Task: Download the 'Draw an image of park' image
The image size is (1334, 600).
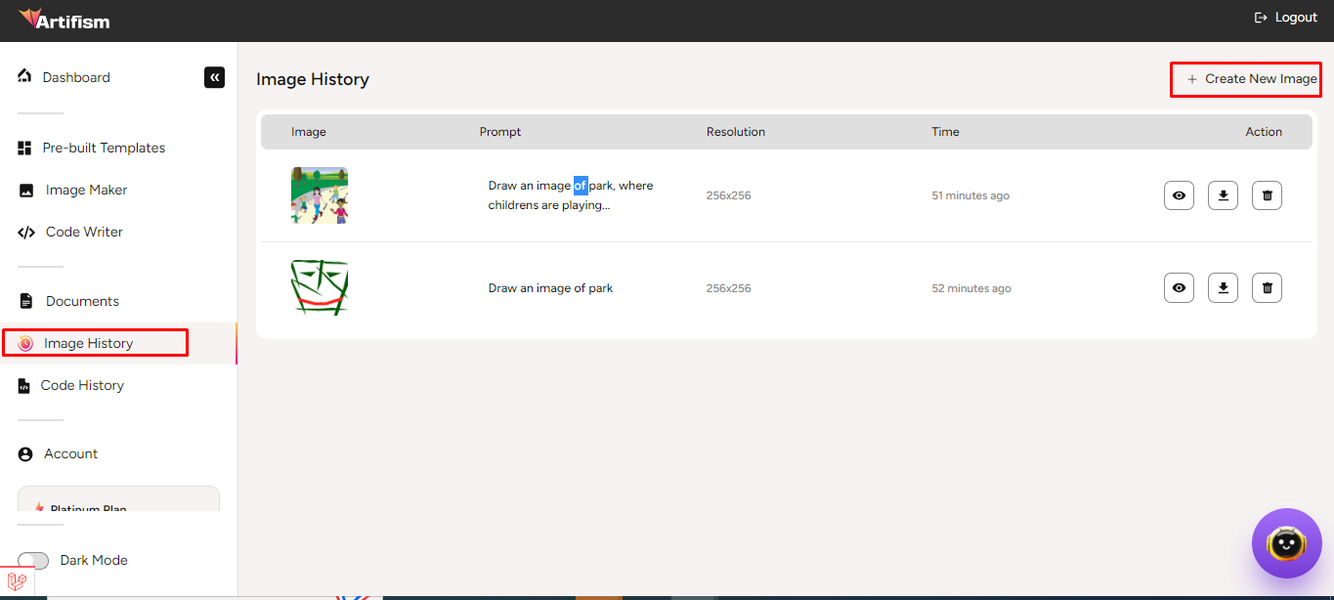Action: tap(1223, 288)
